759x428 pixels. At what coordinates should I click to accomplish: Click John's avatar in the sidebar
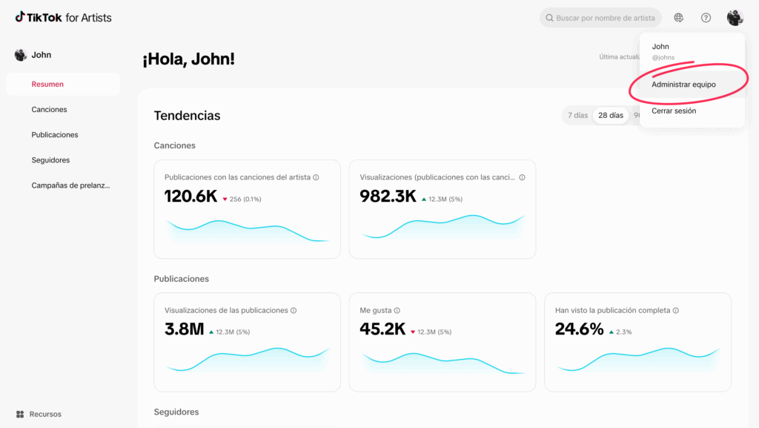tap(21, 55)
